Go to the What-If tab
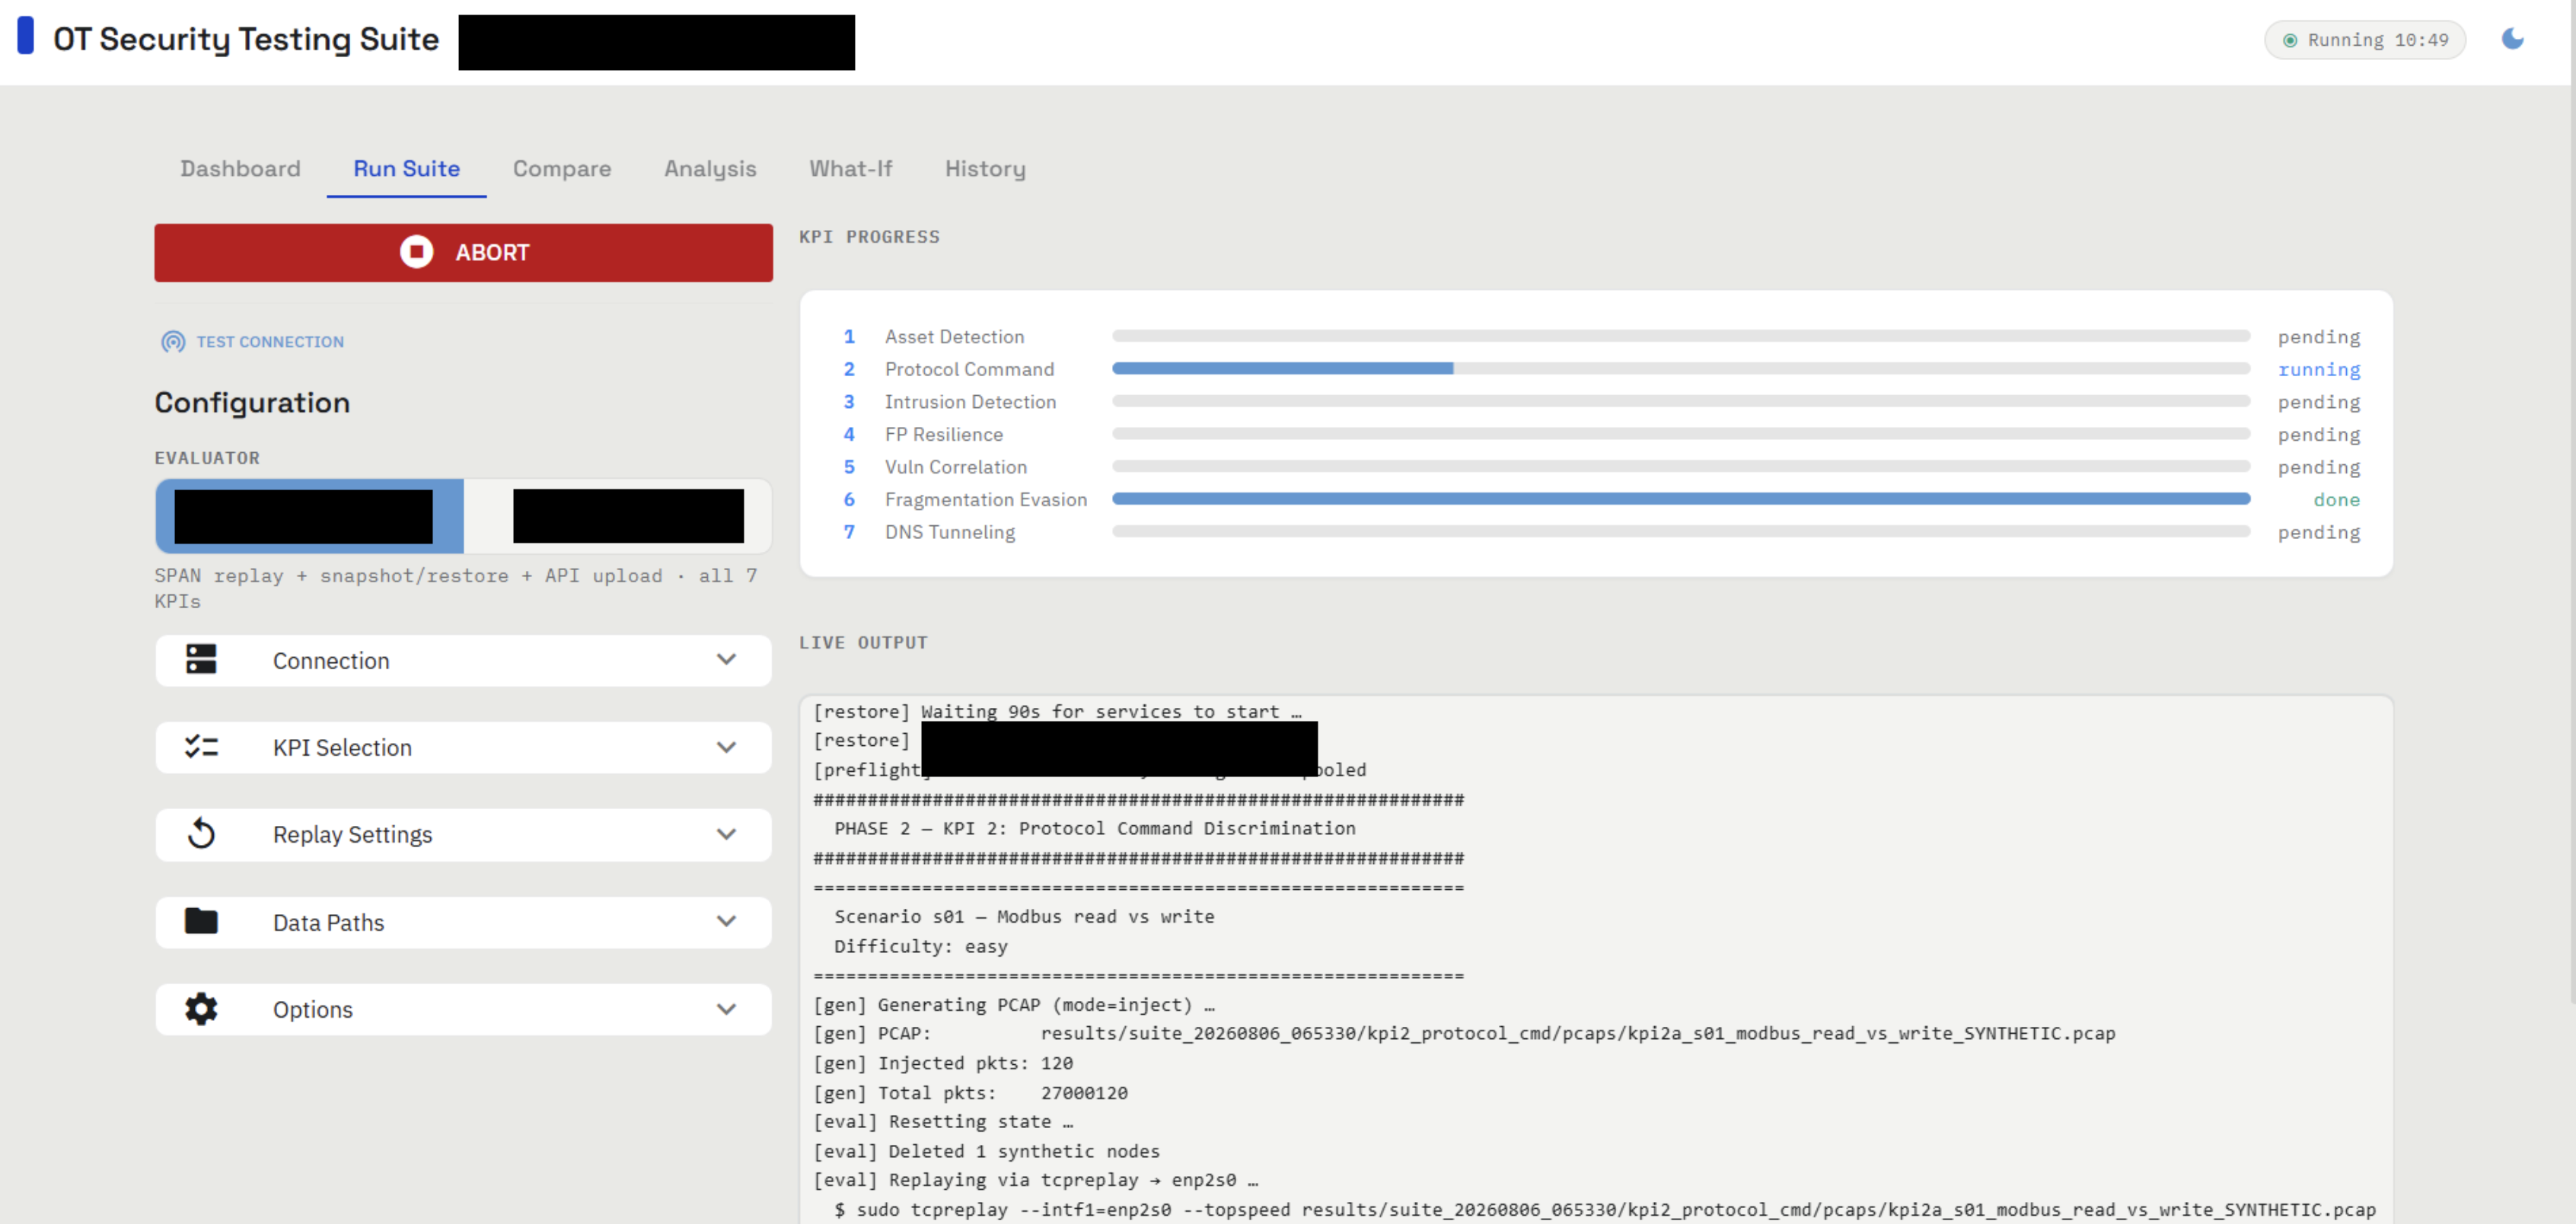The image size is (2576, 1224). pyautogui.click(x=851, y=168)
